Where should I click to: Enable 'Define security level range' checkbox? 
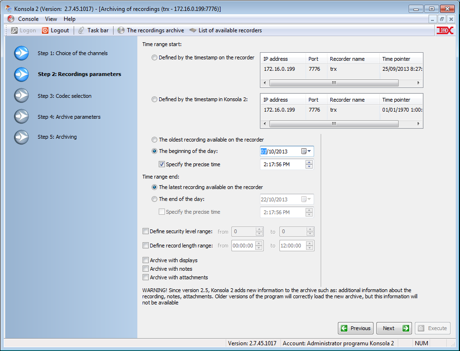pyautogui.click(x=145, y=231)
